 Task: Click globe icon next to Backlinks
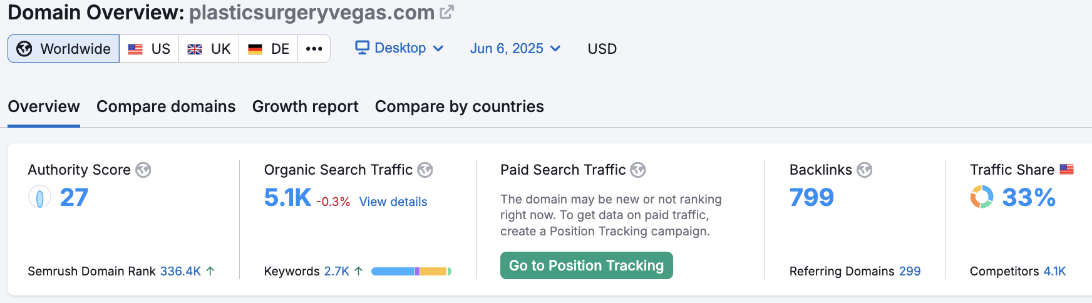coord(865,170)
